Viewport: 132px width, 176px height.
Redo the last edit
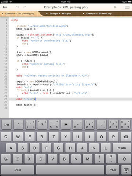pos(25,7)
